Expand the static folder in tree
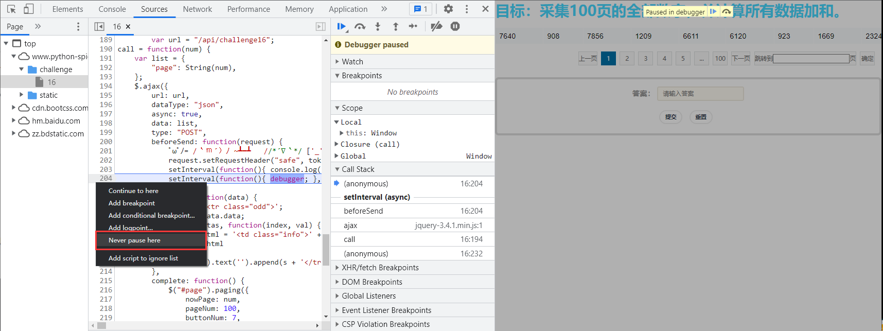The height and width of the screenshot is (331, 883). 22,95
